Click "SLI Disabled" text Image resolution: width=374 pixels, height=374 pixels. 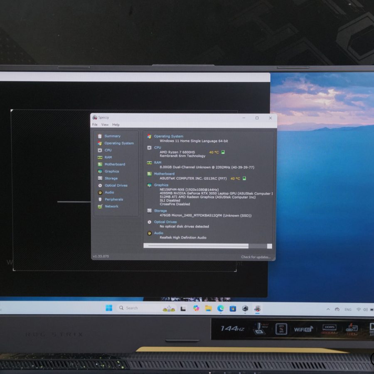tap(170, 201)
